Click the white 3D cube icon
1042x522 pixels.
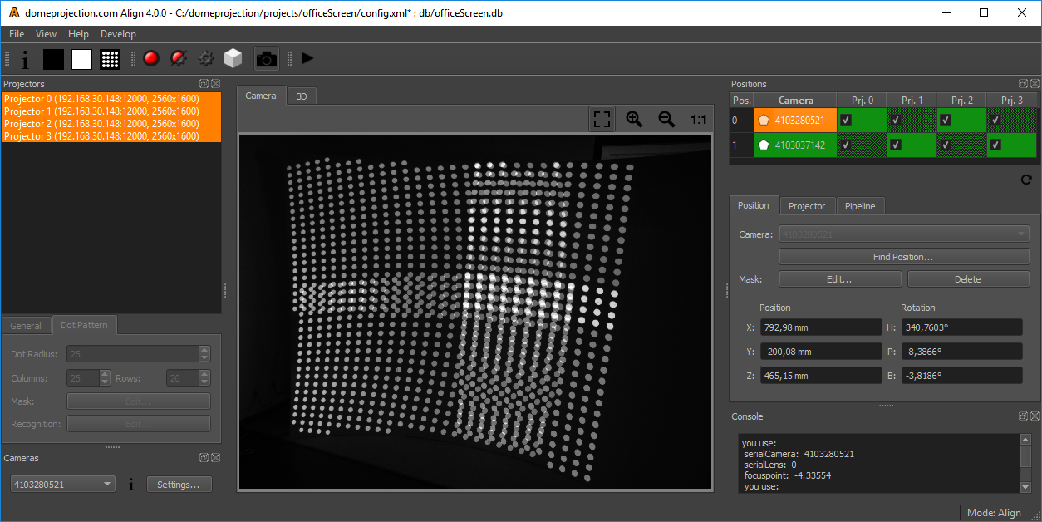(x=233, y=59)
